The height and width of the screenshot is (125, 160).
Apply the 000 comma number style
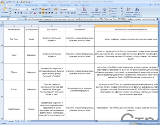tap(68, 13)
